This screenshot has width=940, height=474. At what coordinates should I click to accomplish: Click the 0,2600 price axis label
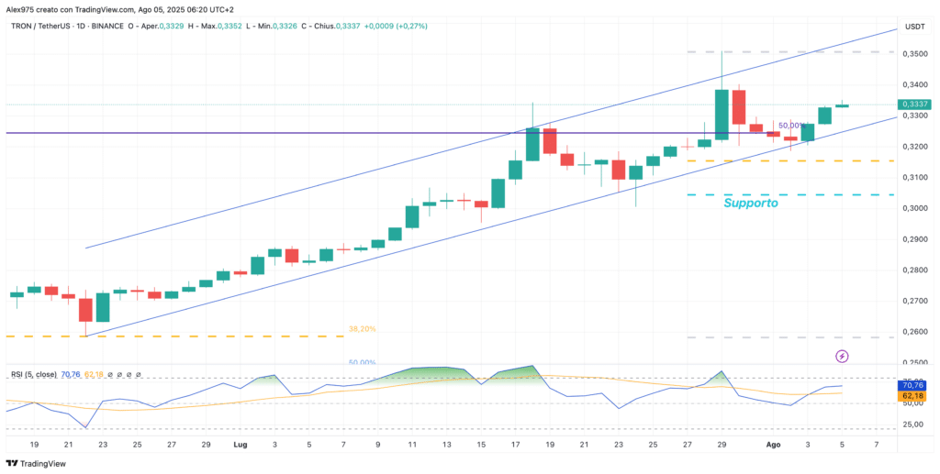pyautogui.click(x=917, y=332)
